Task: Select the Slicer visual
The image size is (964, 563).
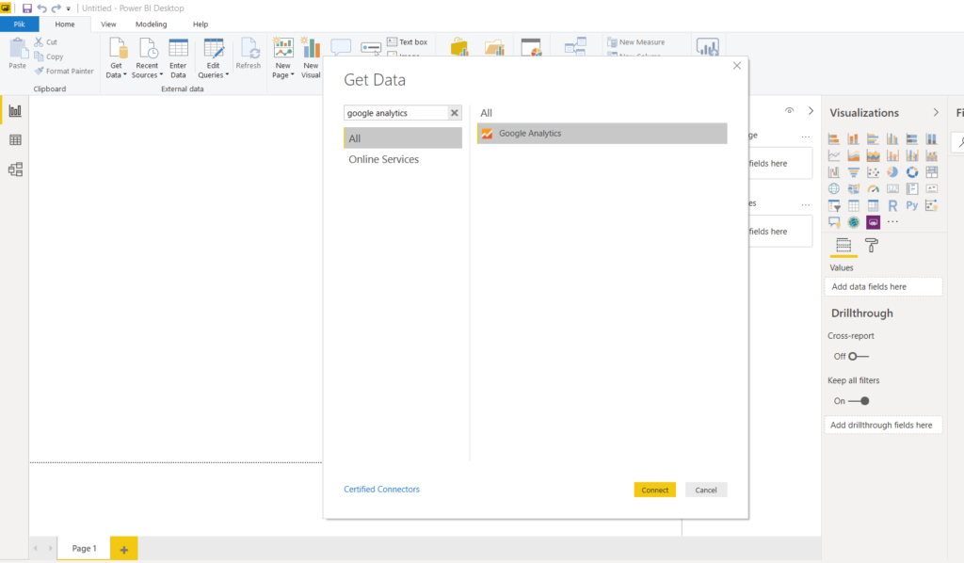Action: (834, 206)
